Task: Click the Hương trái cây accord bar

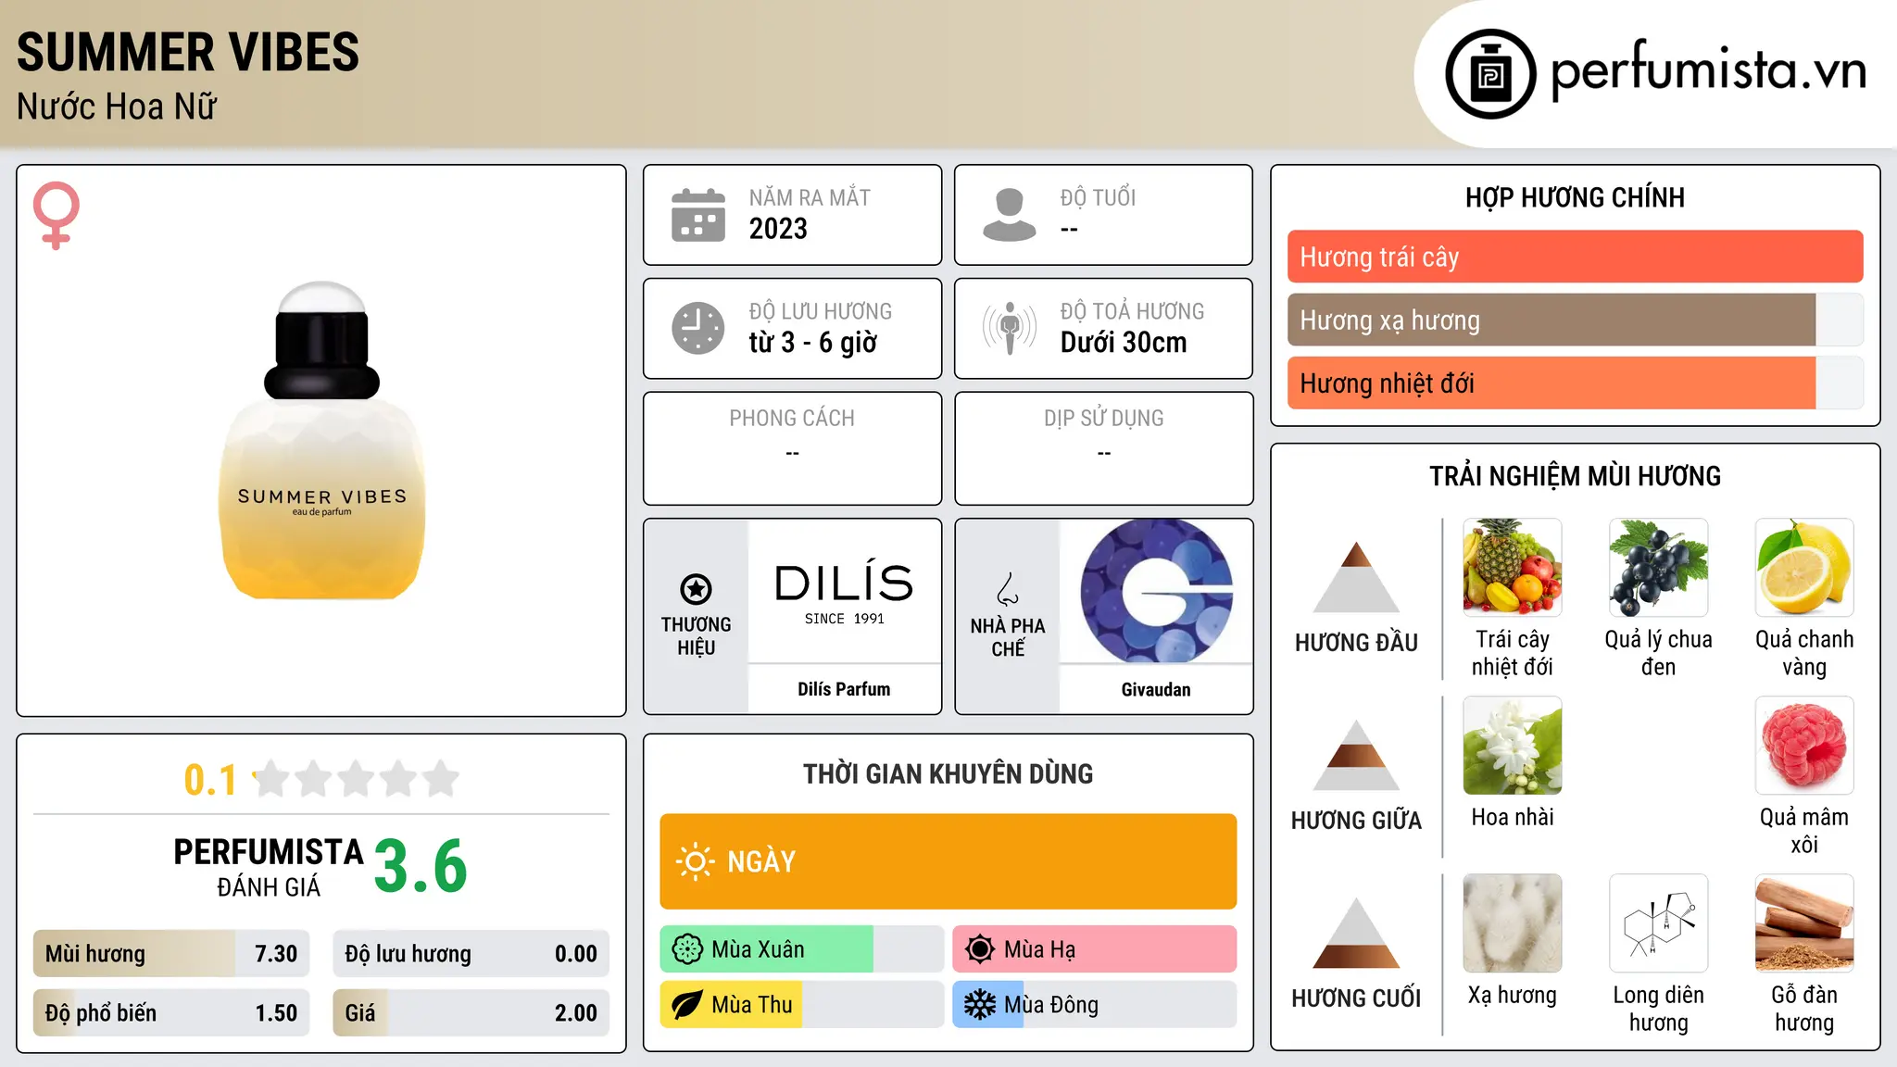Action: (1575, 257)
